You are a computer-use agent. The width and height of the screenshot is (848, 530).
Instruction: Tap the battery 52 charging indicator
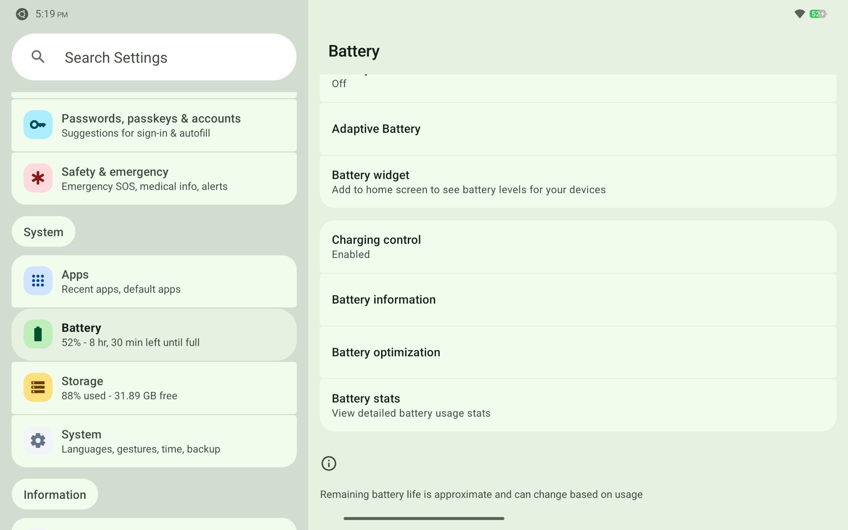click(x=818, y=14)
